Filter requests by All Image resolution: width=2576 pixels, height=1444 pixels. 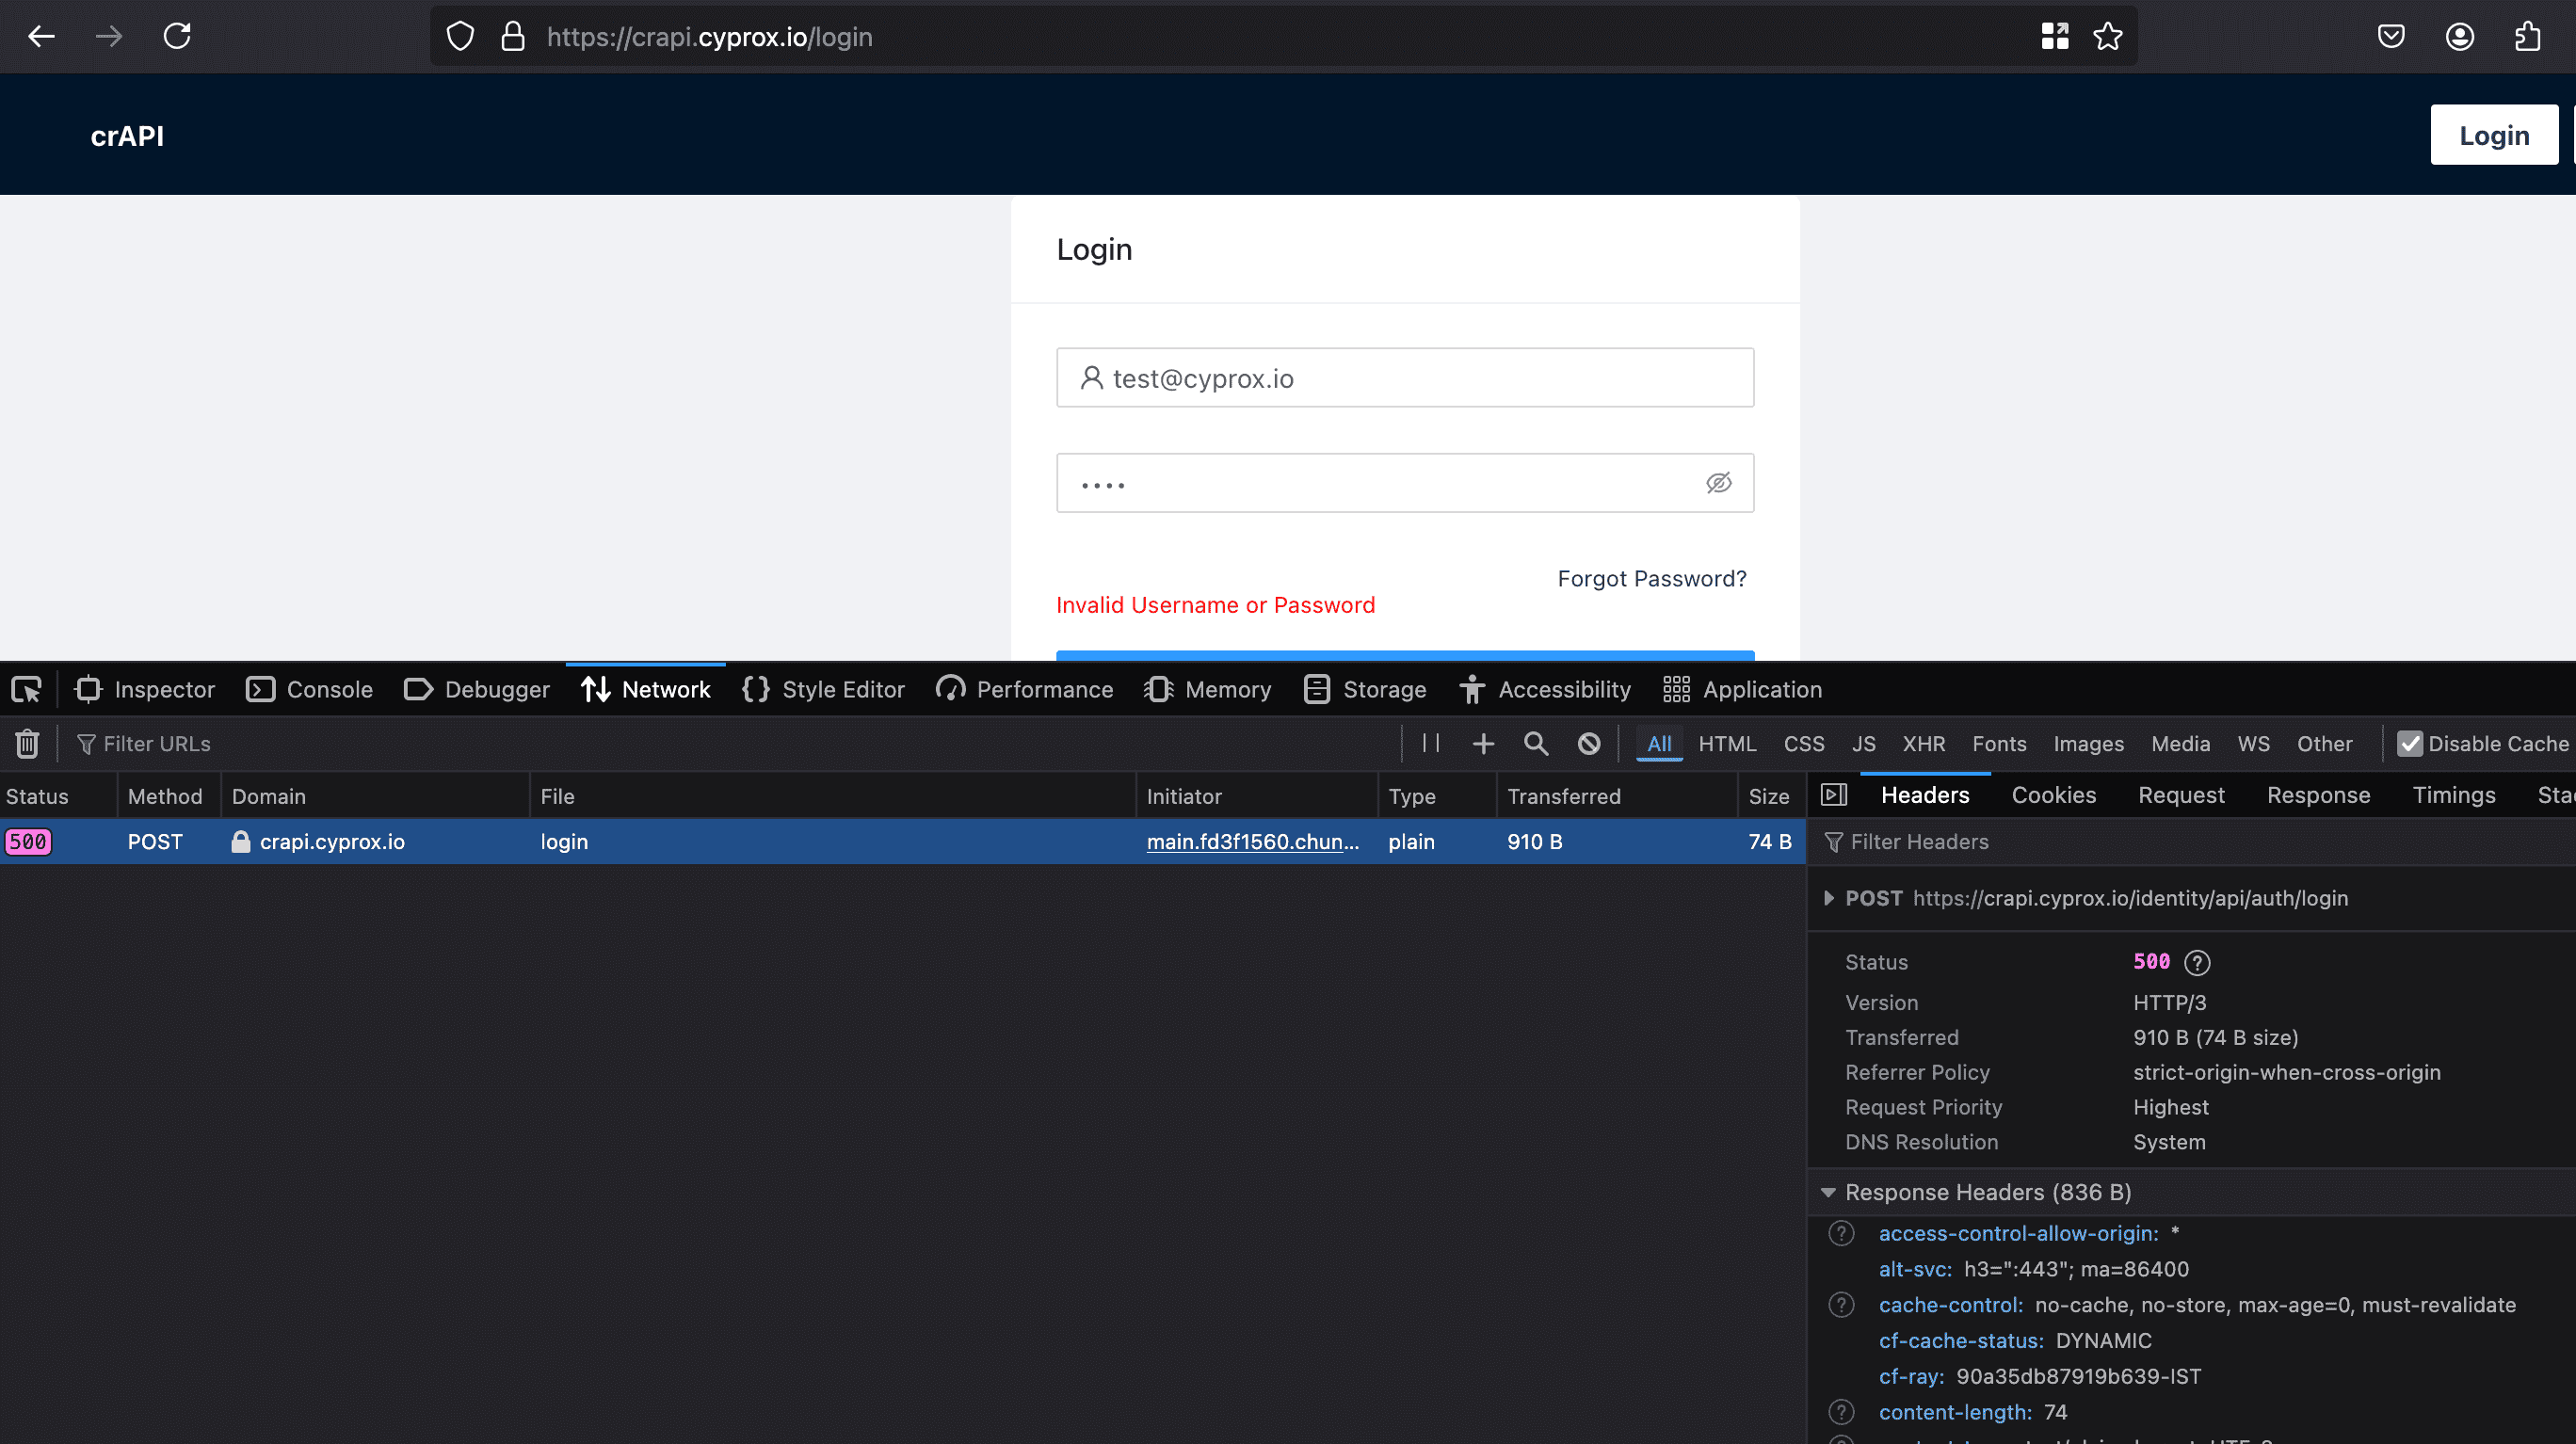(x=1659, y=743)
